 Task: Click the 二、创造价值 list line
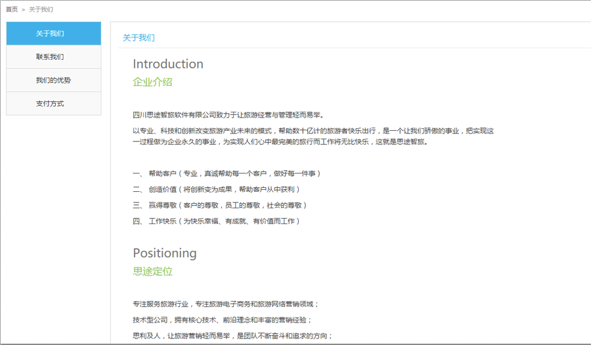[220, 189]
